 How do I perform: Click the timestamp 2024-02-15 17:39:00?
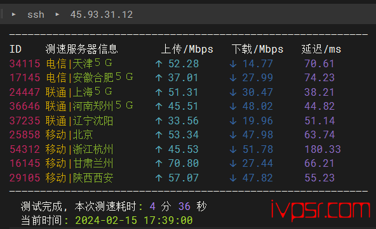point(134,220)
